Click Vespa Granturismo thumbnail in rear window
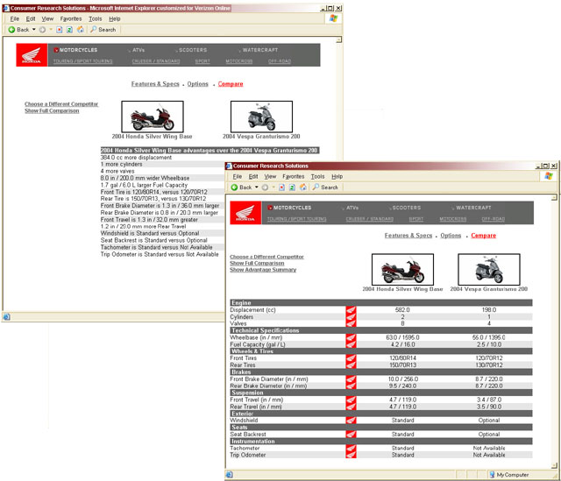The height and width of the screenshot is (481, 561). (261, 117)
